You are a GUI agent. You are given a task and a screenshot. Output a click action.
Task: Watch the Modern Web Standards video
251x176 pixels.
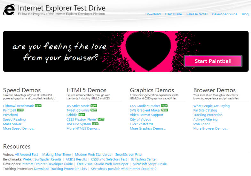pos(93,154)
